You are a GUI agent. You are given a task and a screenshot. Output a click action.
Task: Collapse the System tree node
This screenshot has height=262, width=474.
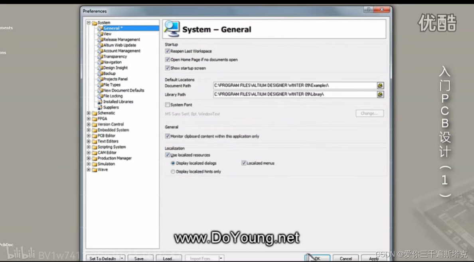(89, 23)
